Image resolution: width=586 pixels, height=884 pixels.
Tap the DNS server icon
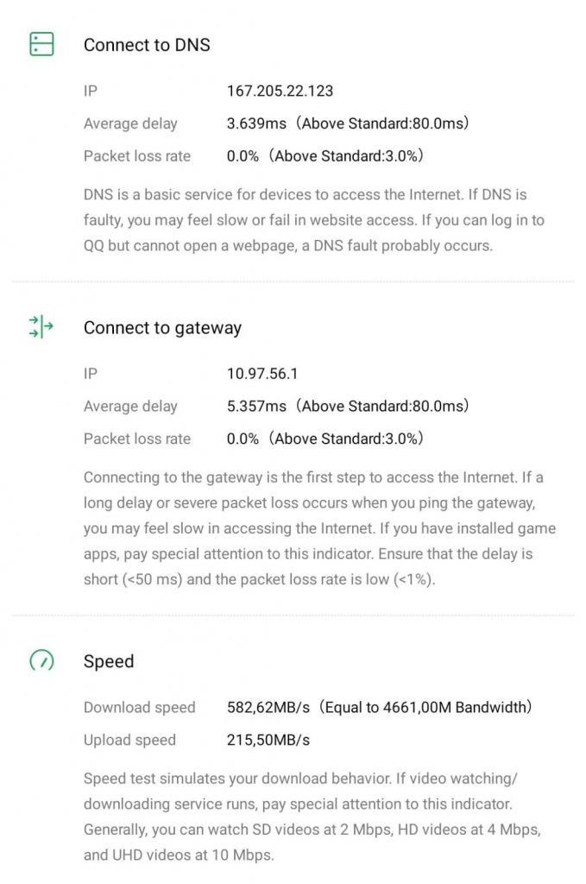pos(41,44)
